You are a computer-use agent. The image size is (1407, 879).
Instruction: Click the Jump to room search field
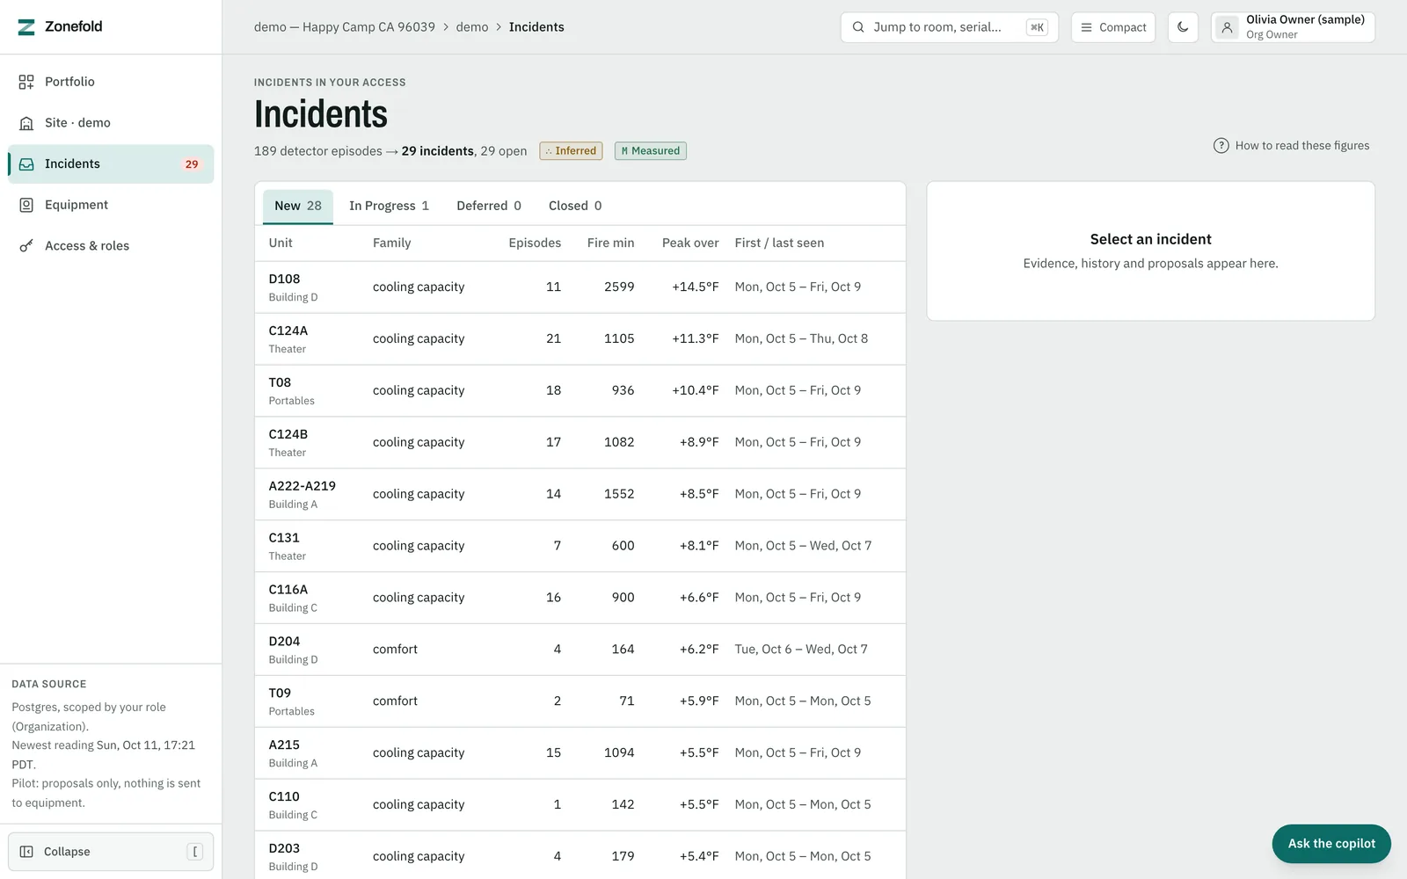[x=950, y=27]
